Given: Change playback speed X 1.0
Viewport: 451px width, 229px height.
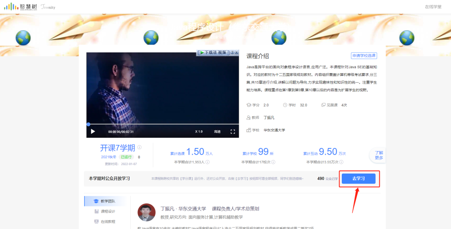Looking at the screenshot, I should point(199,132).
